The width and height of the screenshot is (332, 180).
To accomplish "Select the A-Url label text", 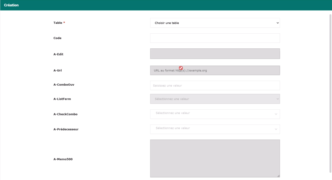I will point(58,70).
